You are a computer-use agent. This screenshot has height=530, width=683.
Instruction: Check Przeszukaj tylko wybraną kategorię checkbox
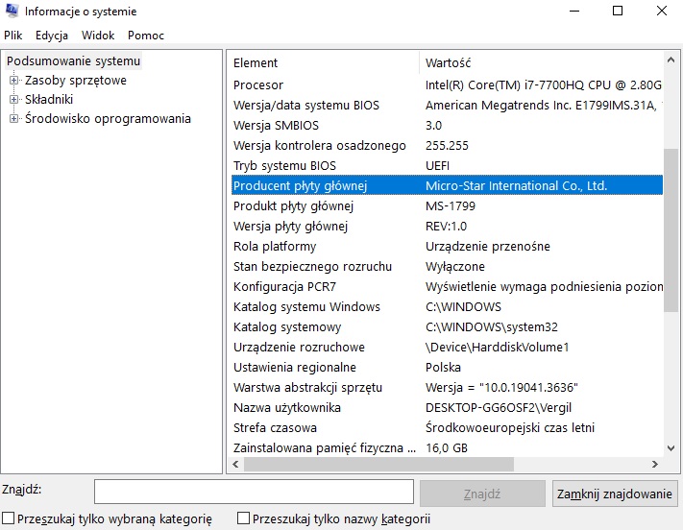coord(9,519)
